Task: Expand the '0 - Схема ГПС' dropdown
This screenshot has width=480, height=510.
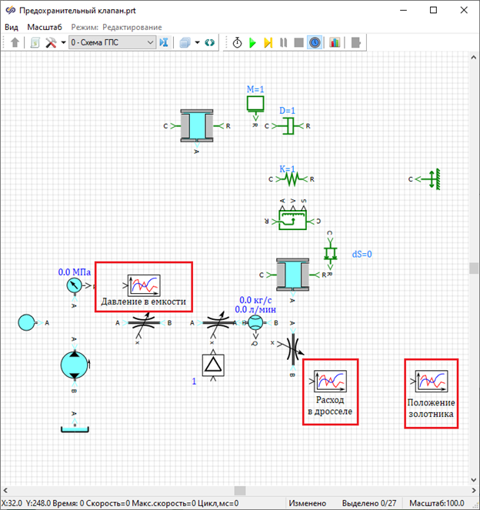Action: [x=112, y=42]
